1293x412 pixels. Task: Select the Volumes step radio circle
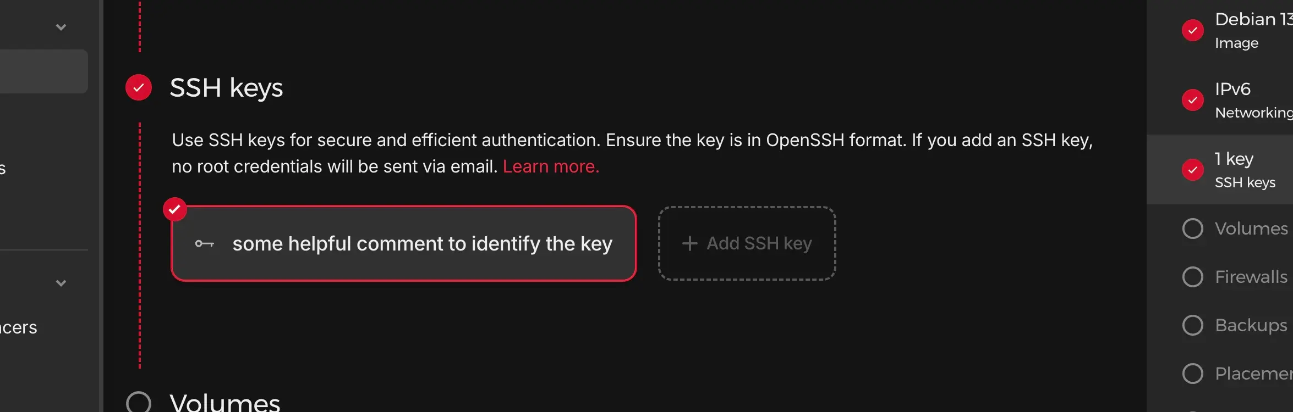[x=1193, y=229]
